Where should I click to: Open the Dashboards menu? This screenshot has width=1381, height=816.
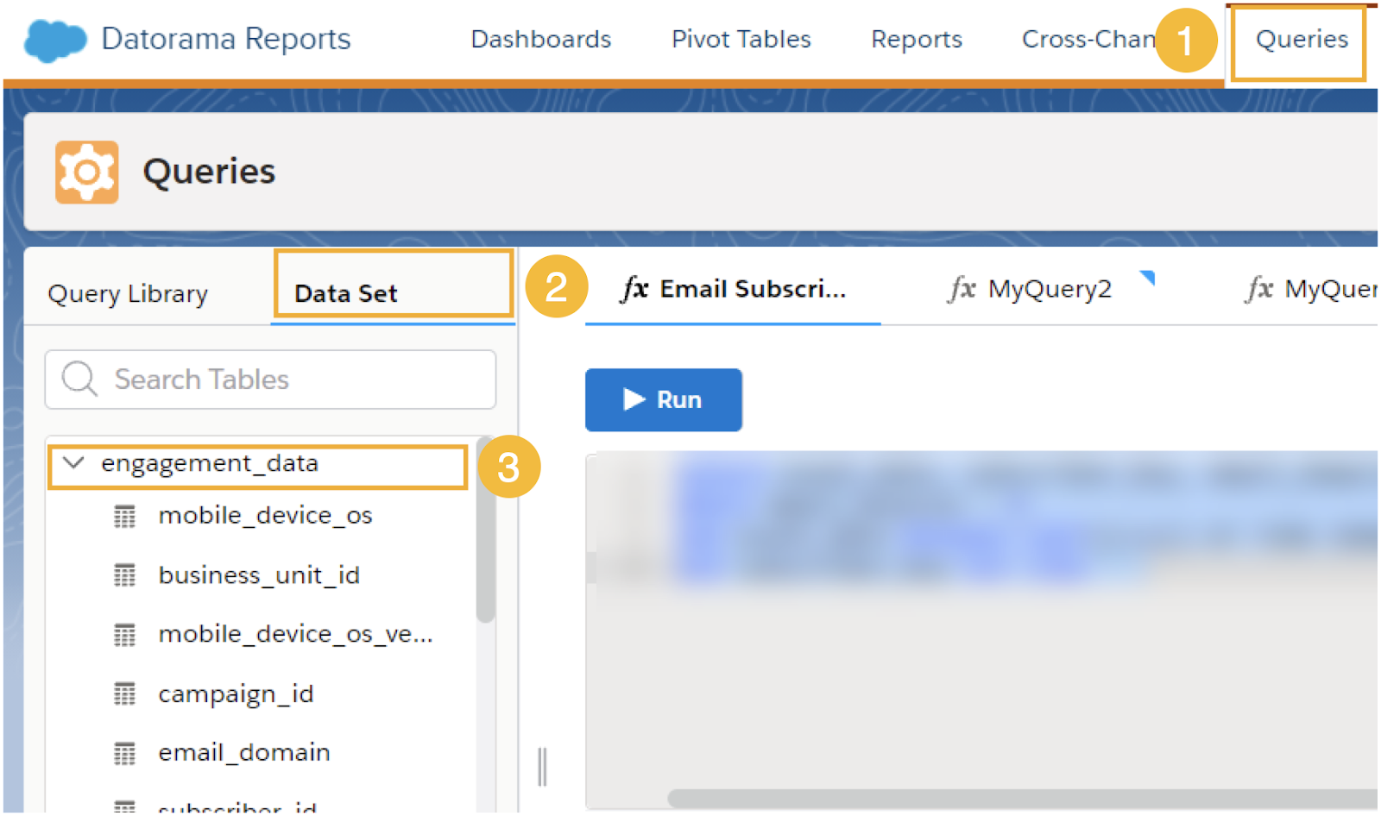click(541, 39)
